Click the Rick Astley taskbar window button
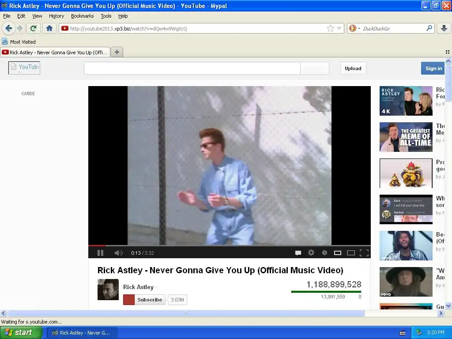The width and height of the screenshot is (452, 339). tap(82, 333)
